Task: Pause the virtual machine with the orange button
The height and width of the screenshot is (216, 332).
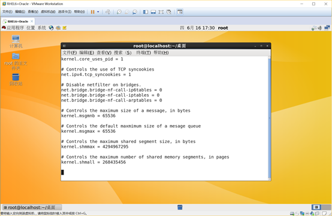Action: tap(92, 12)
